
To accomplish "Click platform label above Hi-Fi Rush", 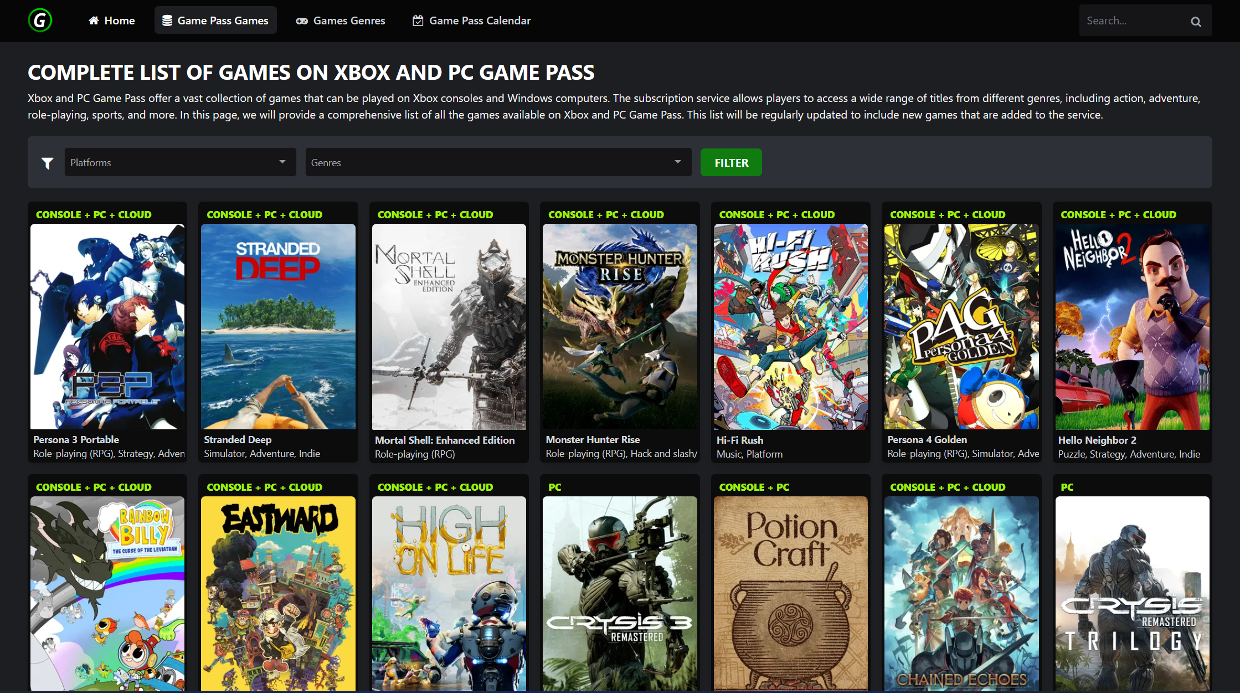I will (776, 214).
